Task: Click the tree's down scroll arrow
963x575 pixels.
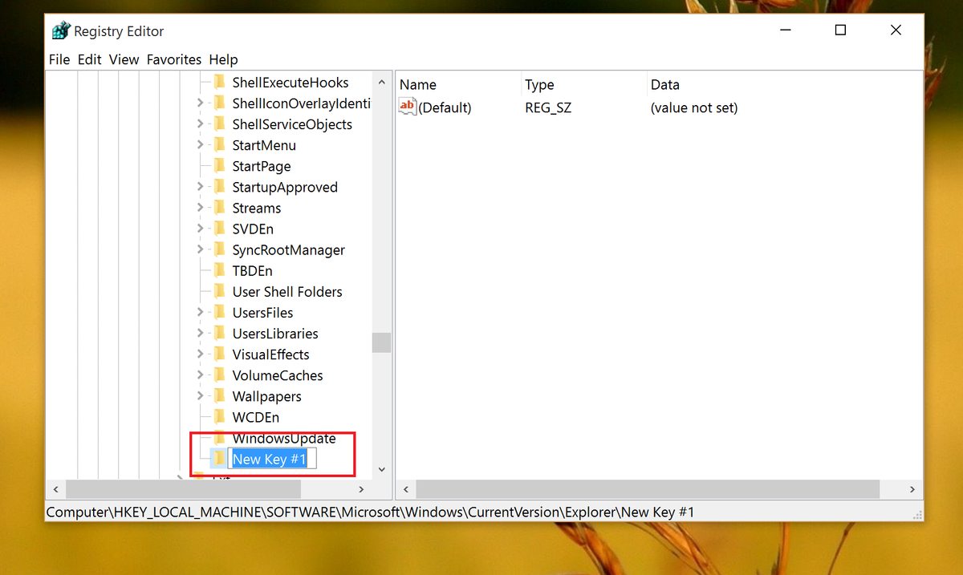Action: (x=381, y=469)
